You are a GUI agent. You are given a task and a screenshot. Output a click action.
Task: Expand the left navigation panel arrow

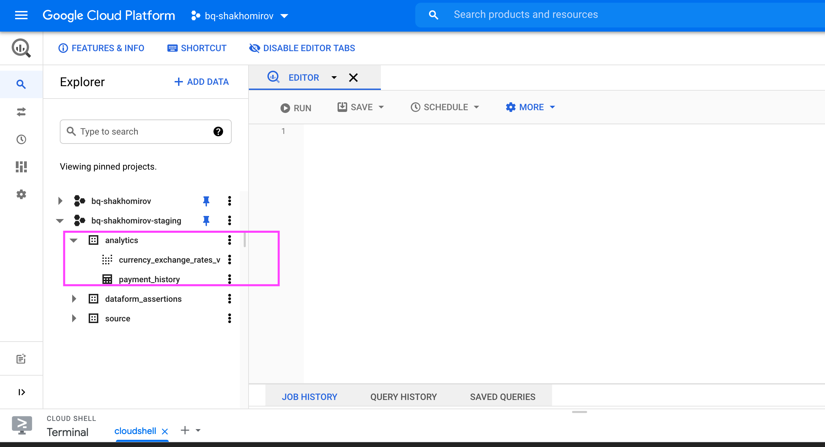(21, 392)
